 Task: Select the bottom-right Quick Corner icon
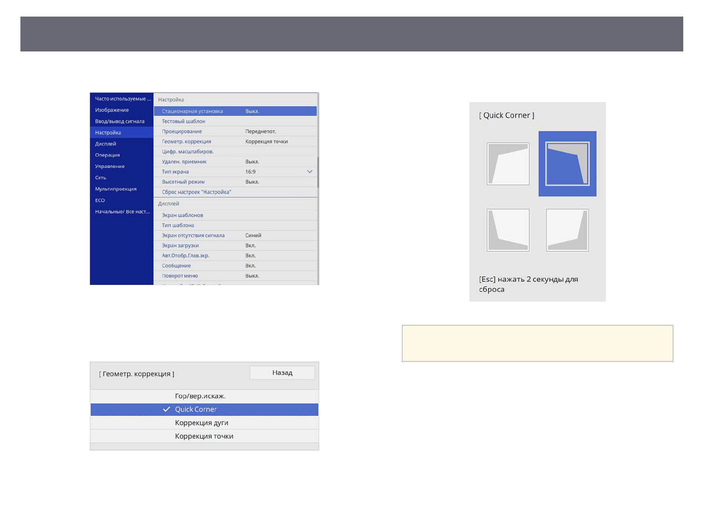pos(567,230)
